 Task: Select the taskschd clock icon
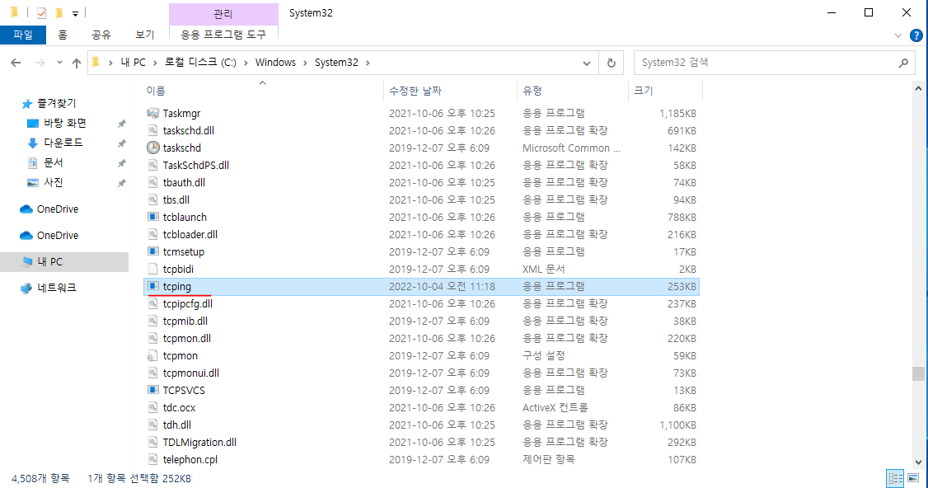coord(152,148)
